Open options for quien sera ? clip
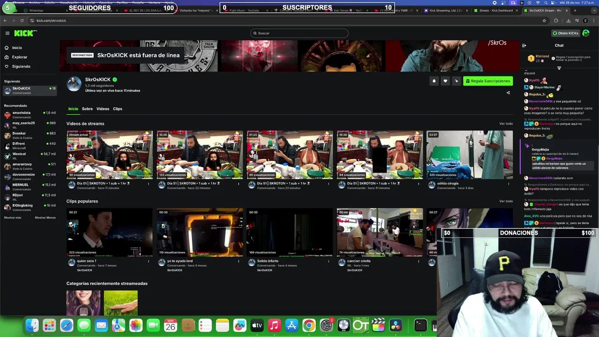 click(x=149, y=261)
